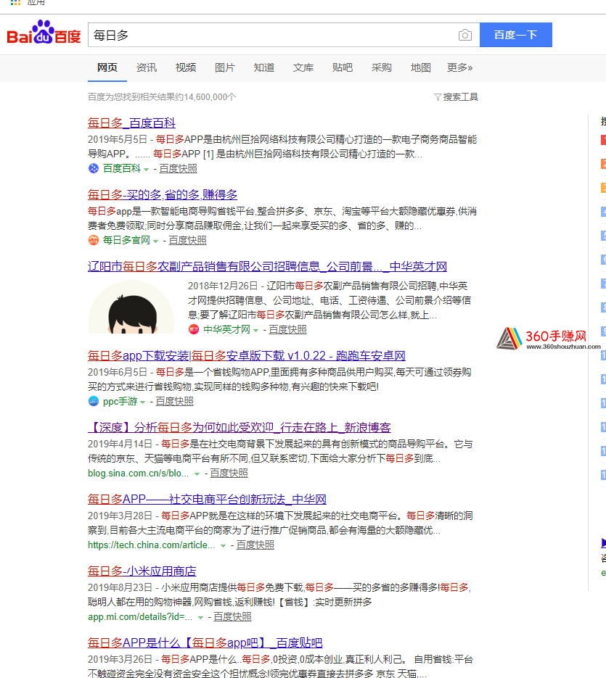Open 每日多APP是什么 百度贴吧 result
The height and width of the screenshot is (678, 606).
205,643
